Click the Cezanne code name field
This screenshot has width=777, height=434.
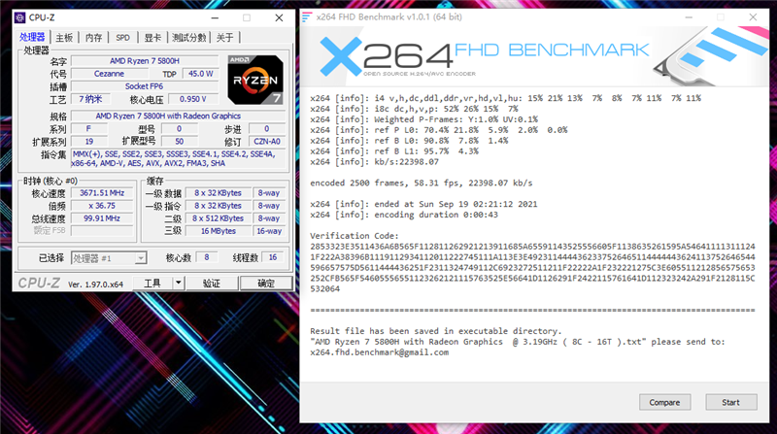click(109, 74)
